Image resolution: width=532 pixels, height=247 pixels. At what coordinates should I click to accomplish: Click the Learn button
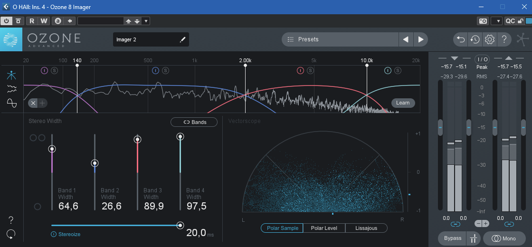click(x=403, y=103)
